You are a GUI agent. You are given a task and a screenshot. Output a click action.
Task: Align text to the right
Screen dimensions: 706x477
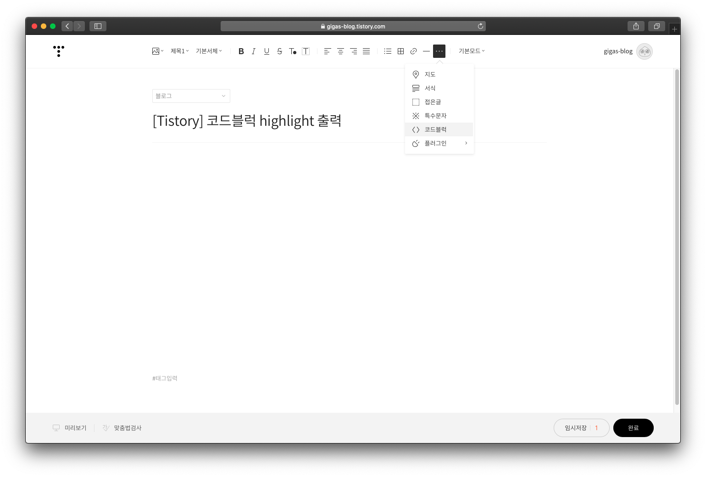[x=353, y=51]
